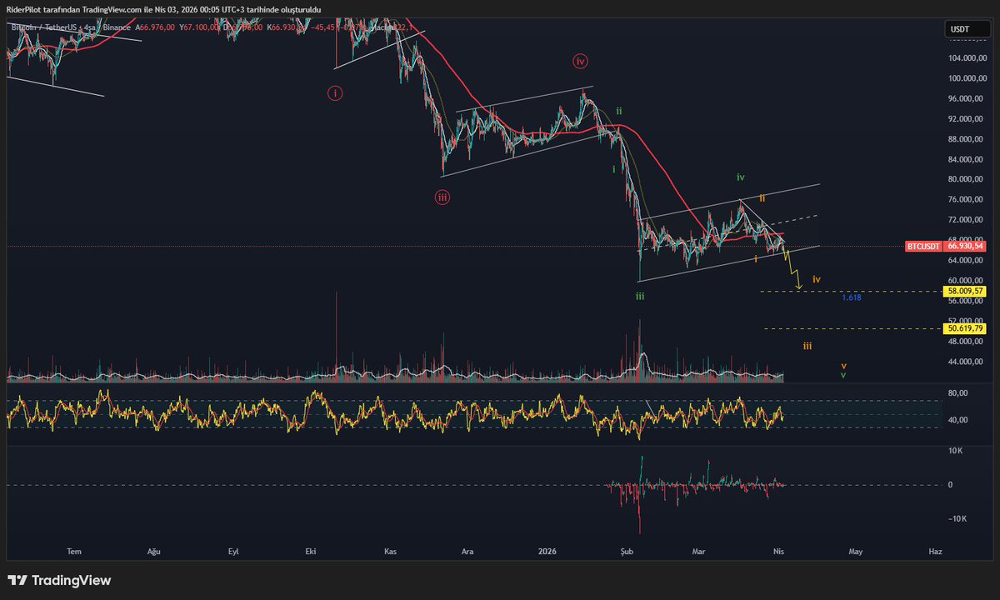Click the red BTCUSDT symbol price tag
1000x600 pixels.
point(923,247)
